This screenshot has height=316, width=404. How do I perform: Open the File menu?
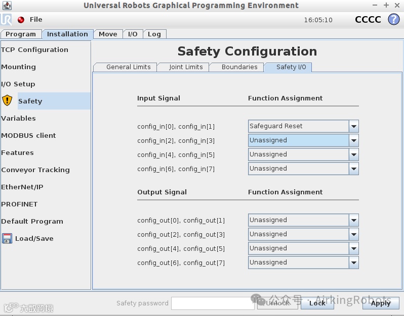pyautogui.click(x=36, y=20)
